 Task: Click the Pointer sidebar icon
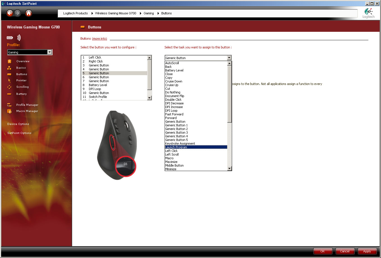pos(9,80)
